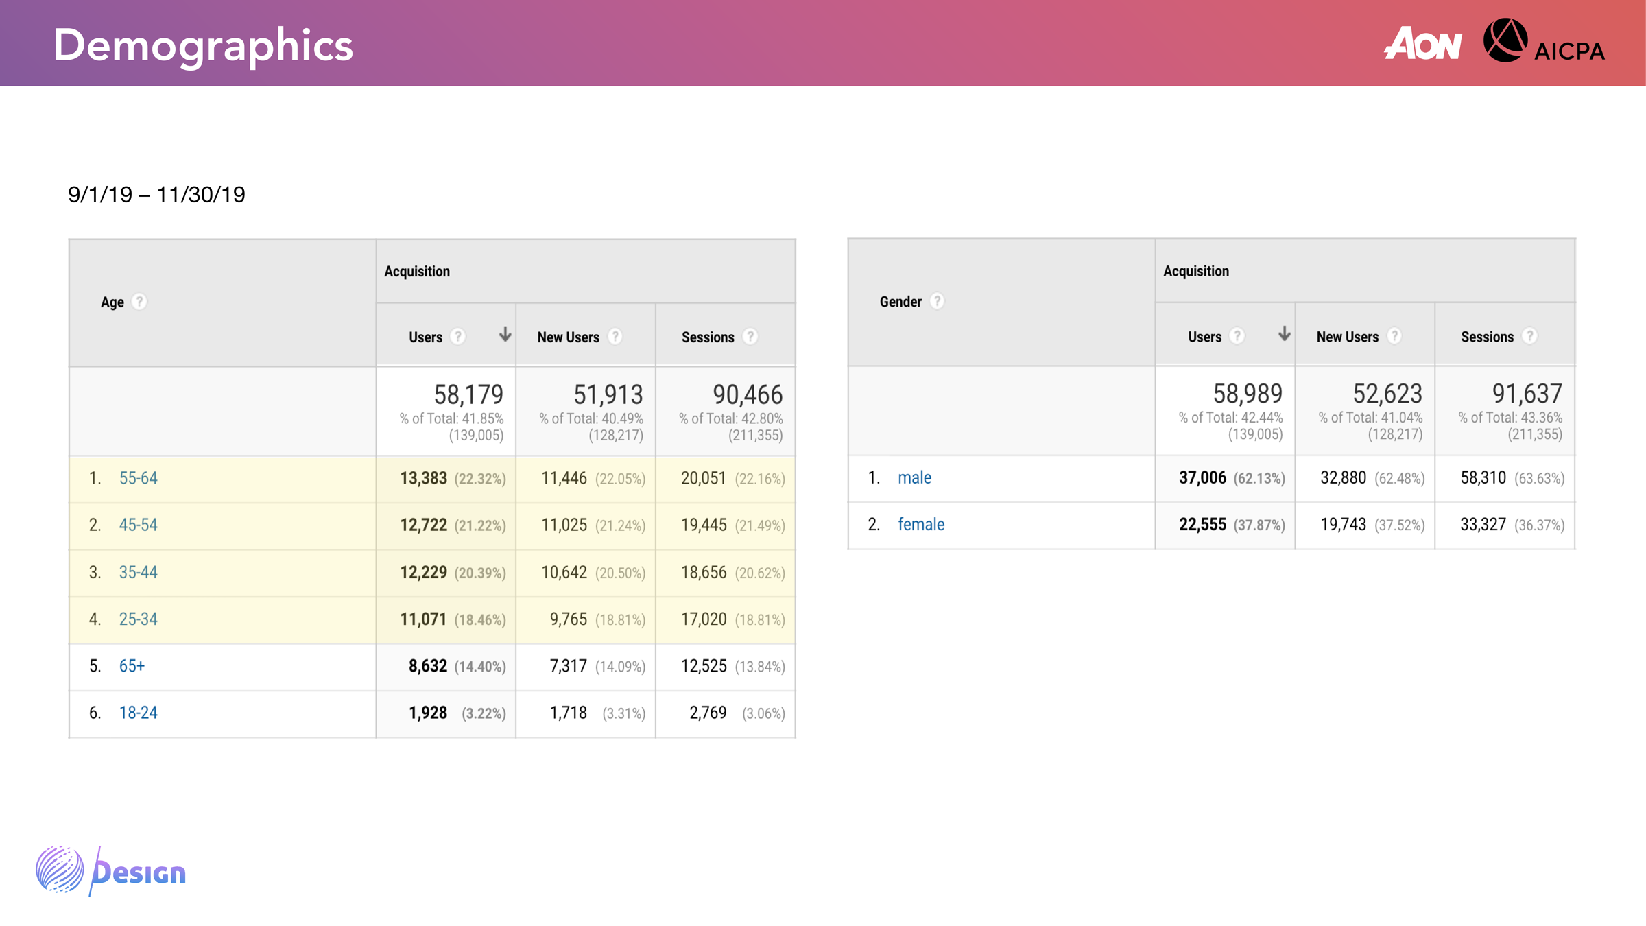
Task: Open the 45-54 age group link
Action: (x=138, y=525)
